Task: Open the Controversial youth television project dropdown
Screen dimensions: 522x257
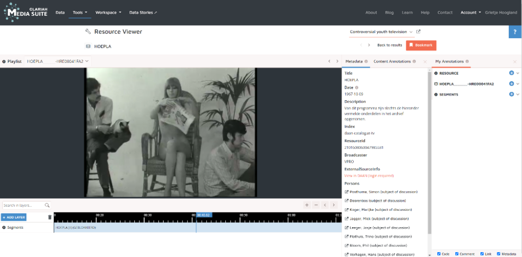Action: click(382, 32)
